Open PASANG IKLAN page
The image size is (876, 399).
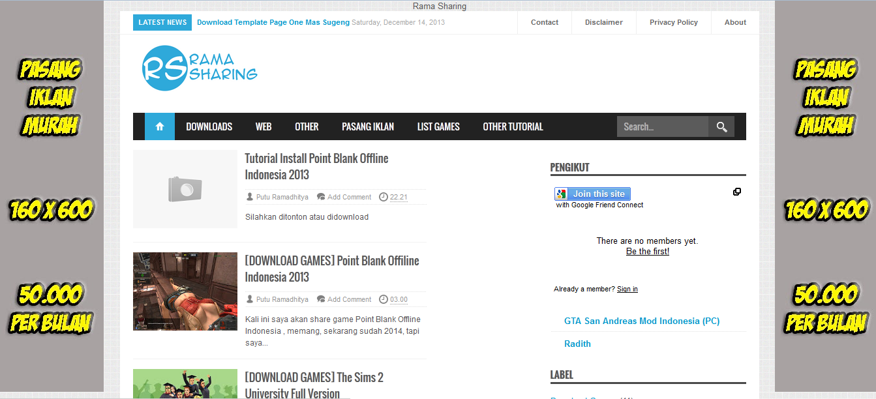pyautogui.click(x=368, y=126)
